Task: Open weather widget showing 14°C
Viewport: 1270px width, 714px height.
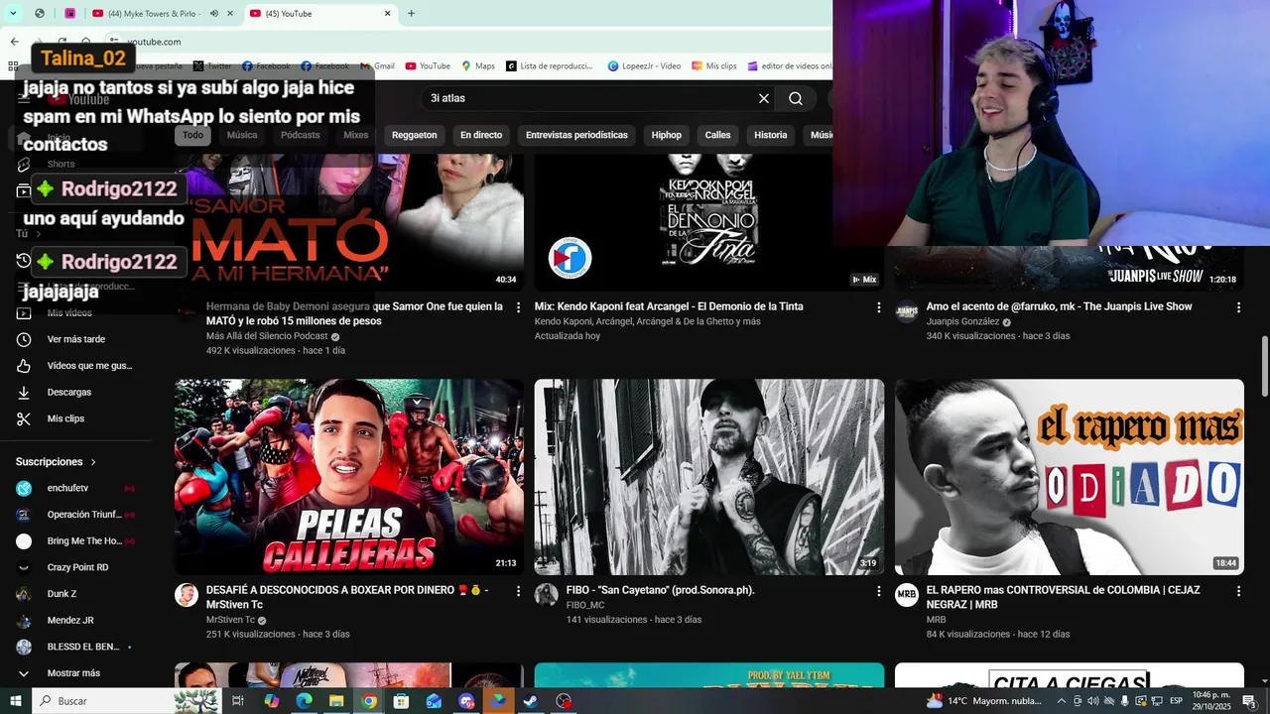Action: pyautogui.click(x=984, y=701)
